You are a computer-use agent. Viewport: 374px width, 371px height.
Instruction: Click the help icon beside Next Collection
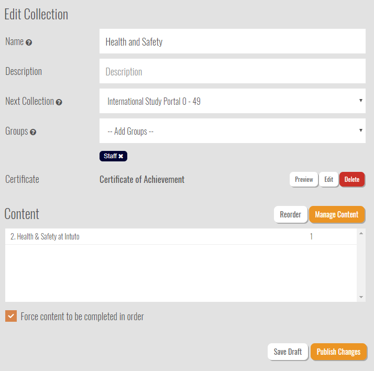[59, 102]
